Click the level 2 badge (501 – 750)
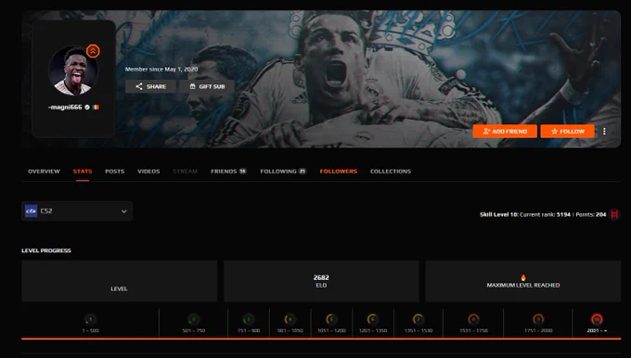Screen dimensions: 631x358 click(x=194, y=319)
